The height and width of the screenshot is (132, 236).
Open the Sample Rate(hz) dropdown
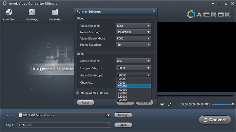click(133, 68)
